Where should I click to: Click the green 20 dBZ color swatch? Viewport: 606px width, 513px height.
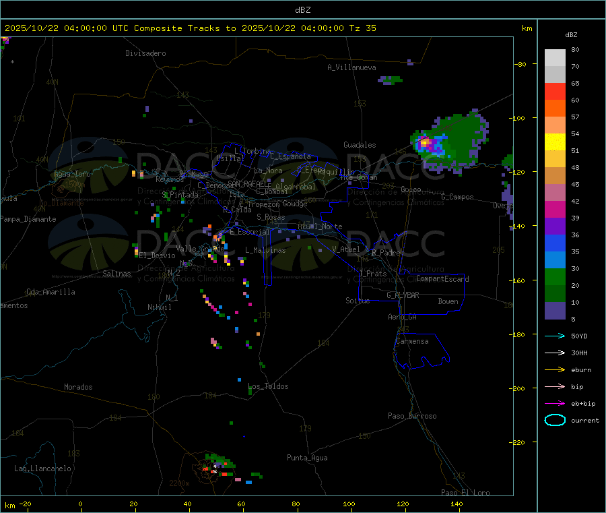click(x=555, y=276)
